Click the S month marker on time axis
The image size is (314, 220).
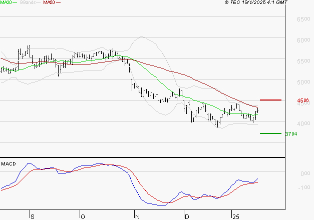coord(33,216)
